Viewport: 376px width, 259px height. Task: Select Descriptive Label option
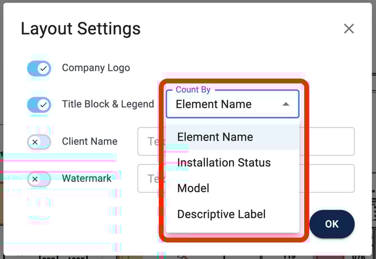coord(221,214)
